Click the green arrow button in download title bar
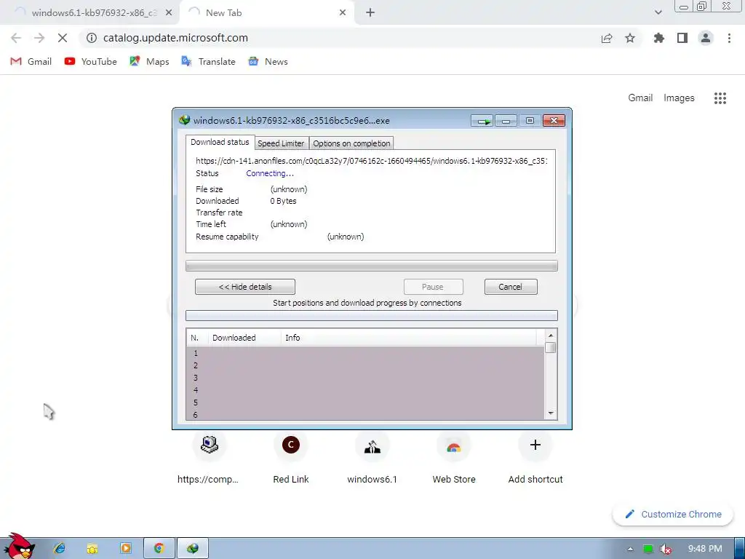745x559 pixels. coord(482,121)
